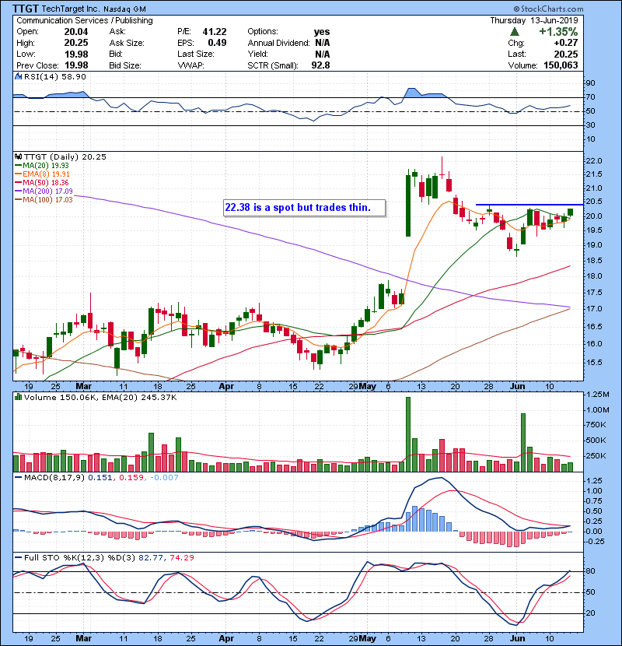Click the date 'Thursday 13-Jun-2019'

pos(534,20)
